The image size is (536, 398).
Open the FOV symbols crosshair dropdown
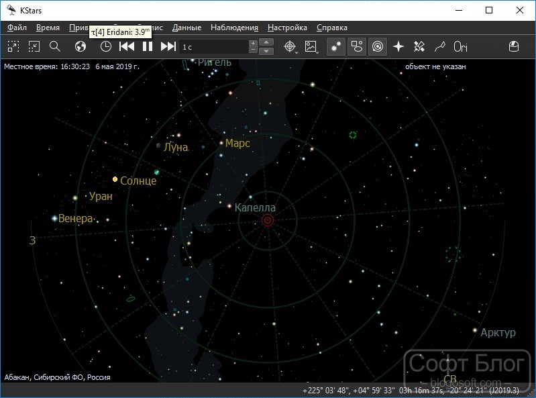(290, 47)
